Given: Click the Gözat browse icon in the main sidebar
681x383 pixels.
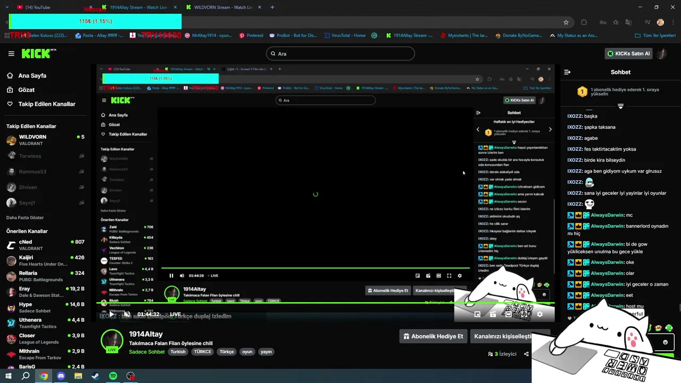Looking at the screenshot, I should pos(10,90).
